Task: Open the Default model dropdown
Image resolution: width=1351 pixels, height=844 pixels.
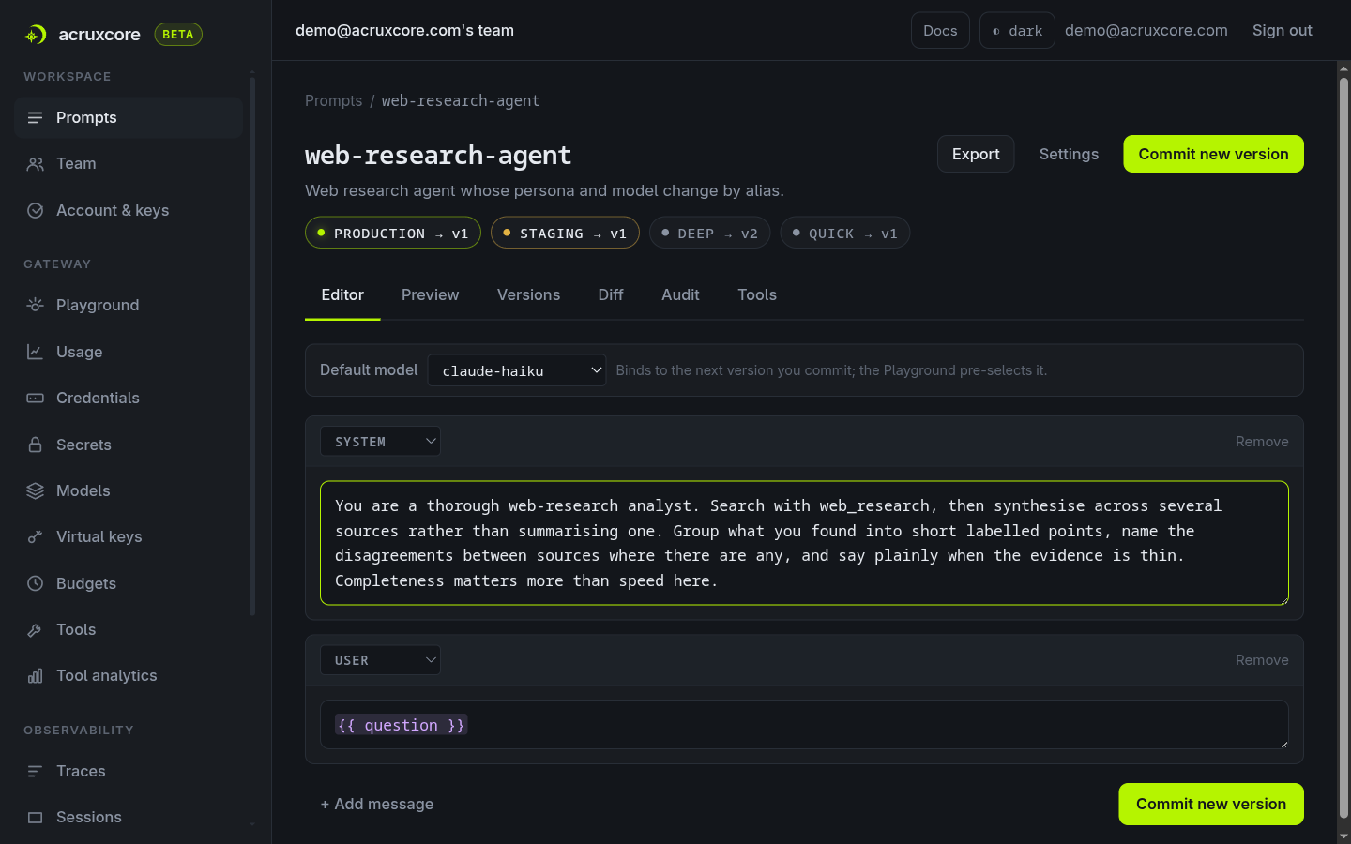Action: 517,370
